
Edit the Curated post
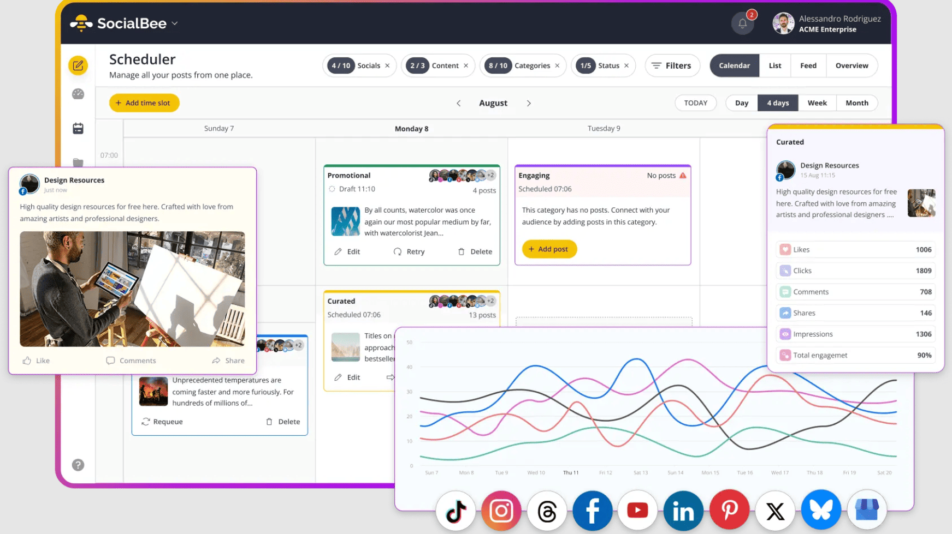pos(347,377)
